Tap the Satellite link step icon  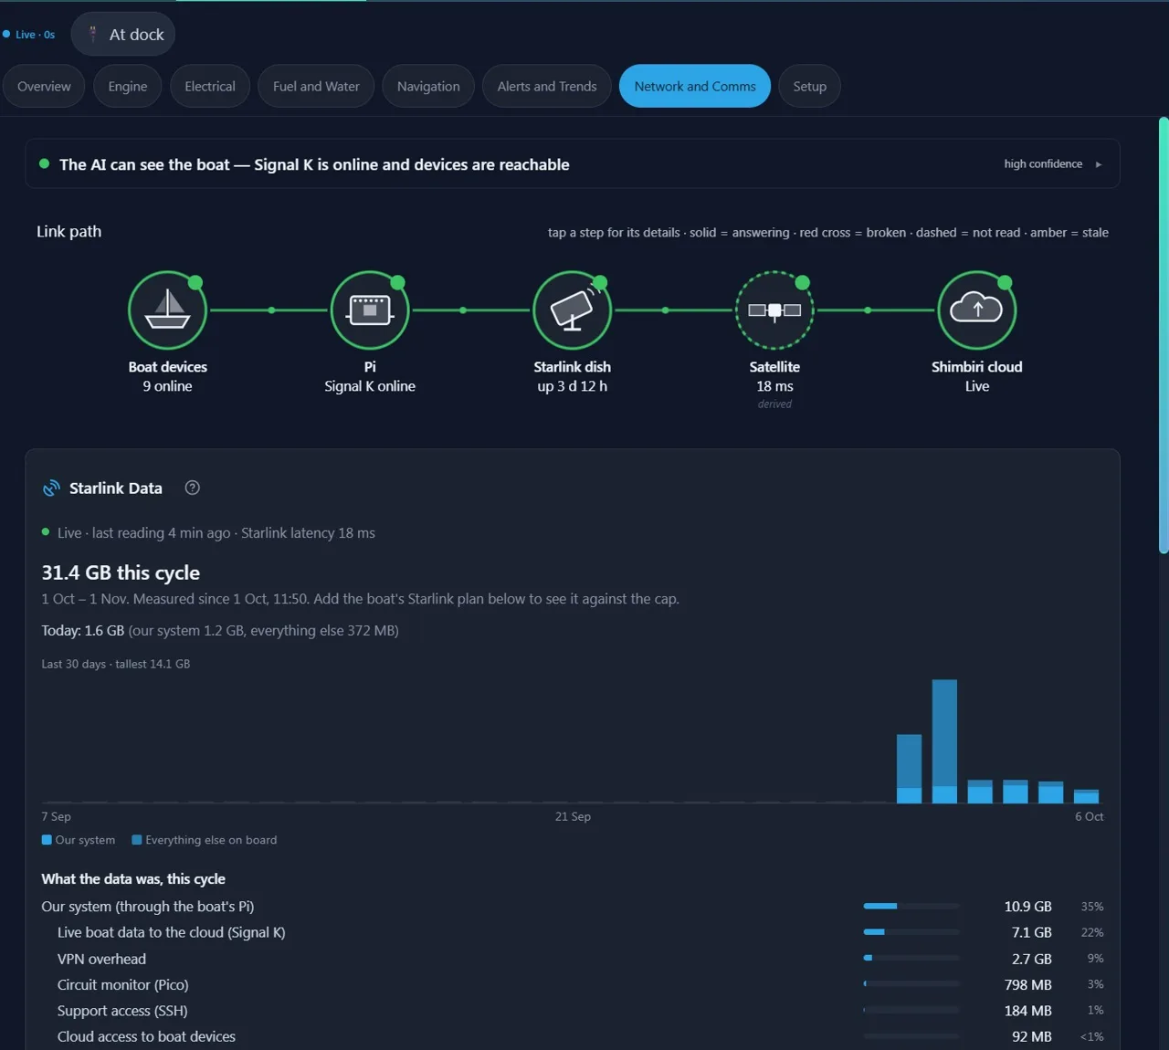pyautogui.click(x=774, y=310)
